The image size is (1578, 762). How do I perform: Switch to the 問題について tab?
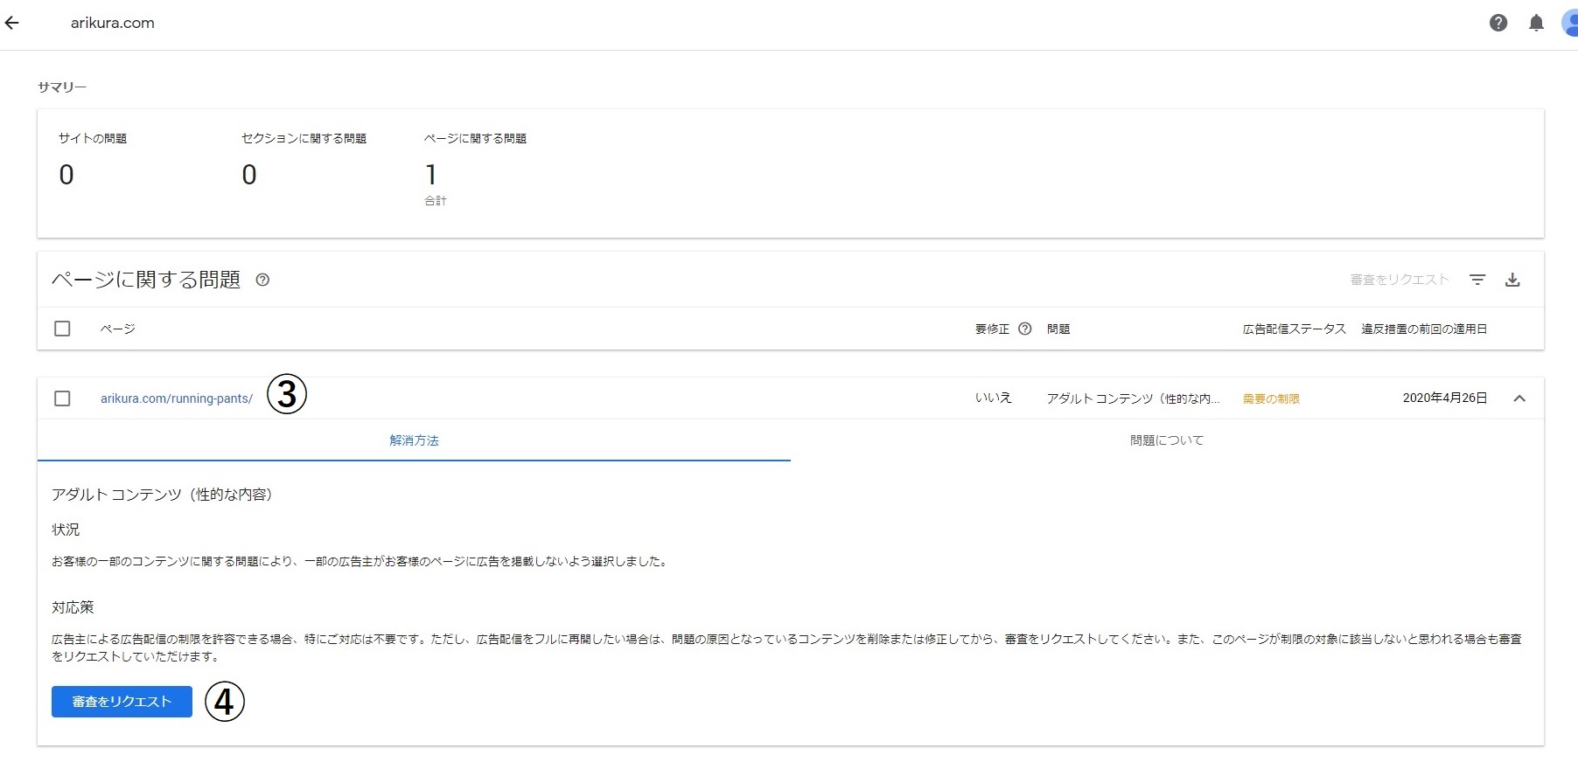tap(1166, 440)
